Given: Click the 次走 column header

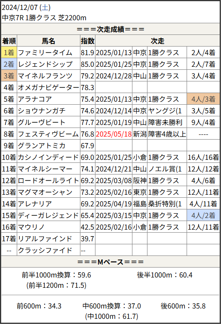Looking at the screenshot, I should (157, 40).
